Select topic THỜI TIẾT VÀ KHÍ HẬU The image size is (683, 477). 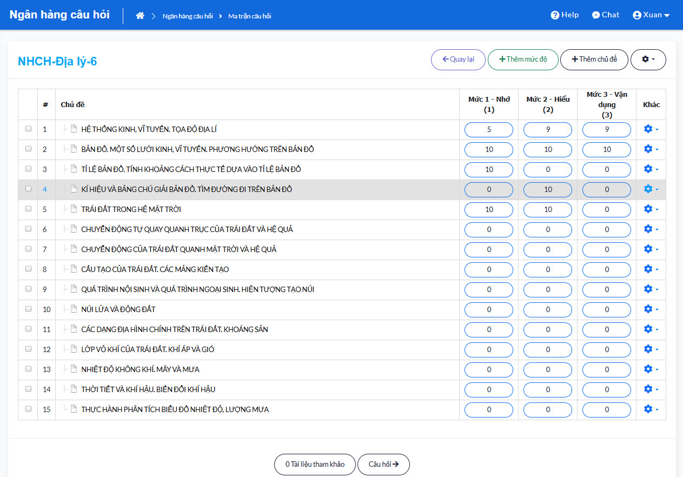(x=149, y=389)
